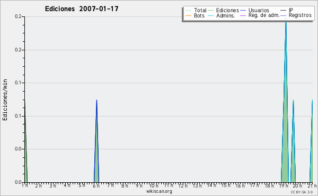The height and width of the screenshot is (196, 318).
Task: Click the 'Admins.' legend label
Action: pos(226,15)
